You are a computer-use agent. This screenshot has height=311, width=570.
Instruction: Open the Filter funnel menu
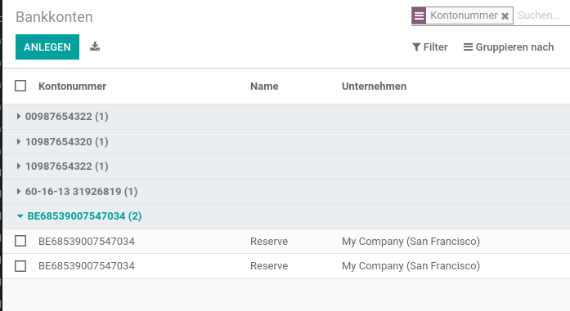(x=429, y=47)
